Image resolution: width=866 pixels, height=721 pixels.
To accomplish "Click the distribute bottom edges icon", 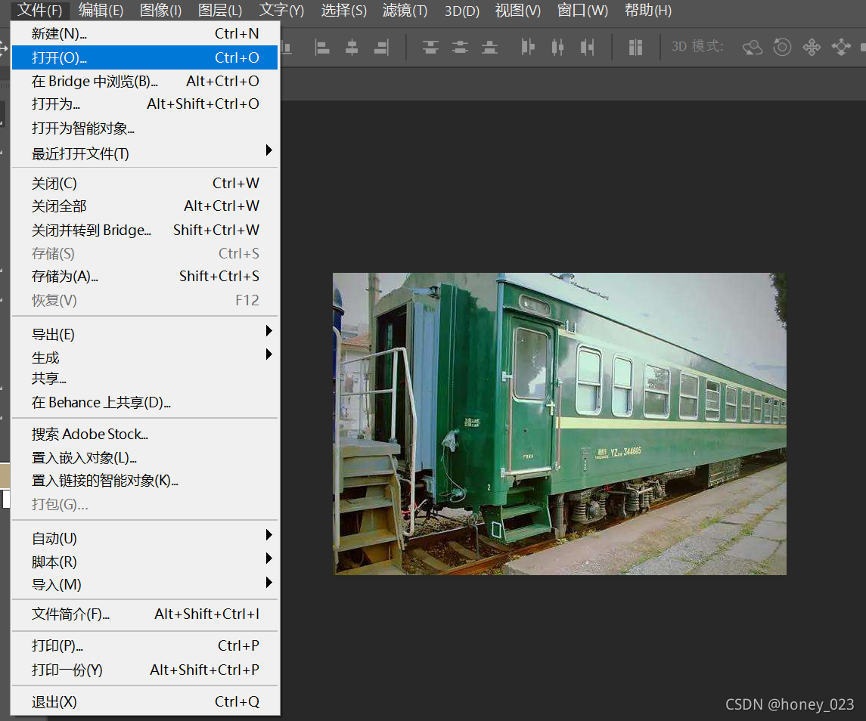I will (489, 48).
